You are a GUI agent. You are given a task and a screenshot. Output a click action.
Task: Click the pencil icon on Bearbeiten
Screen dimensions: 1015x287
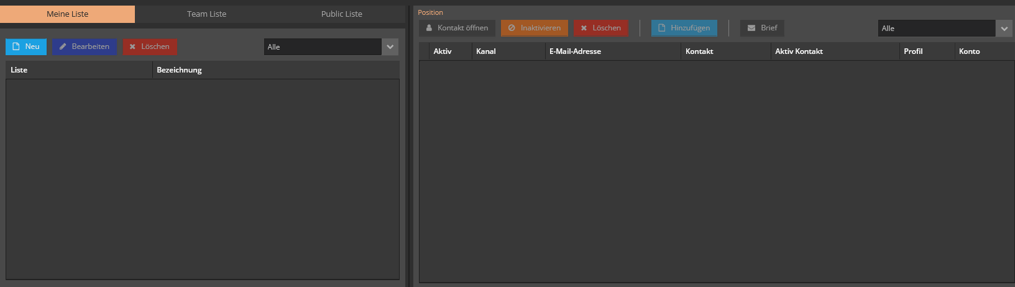(x=63, y=46)
